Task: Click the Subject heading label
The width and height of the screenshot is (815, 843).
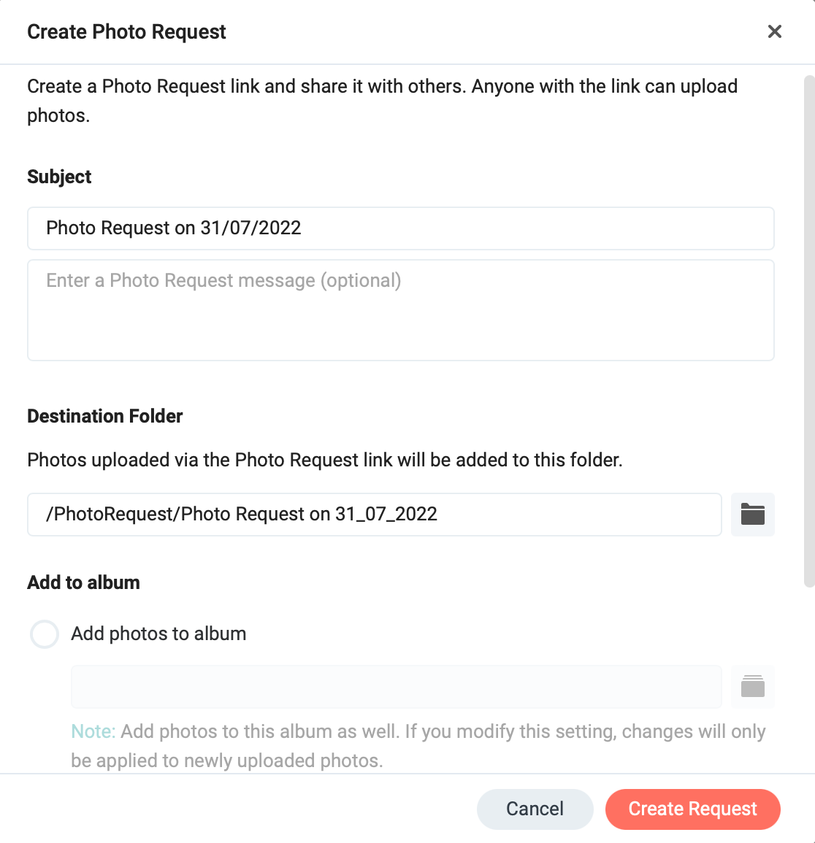Action: click(59, 177)
